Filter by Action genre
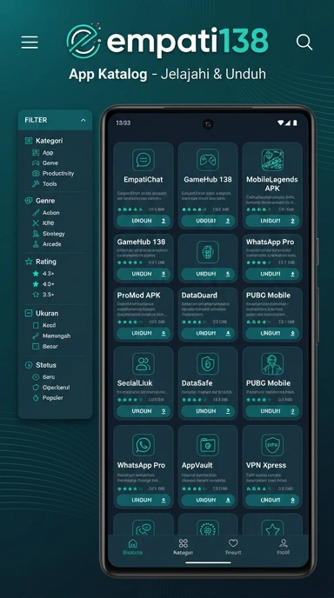Viewport: 334px width, 598px height. tap(46, 212)
